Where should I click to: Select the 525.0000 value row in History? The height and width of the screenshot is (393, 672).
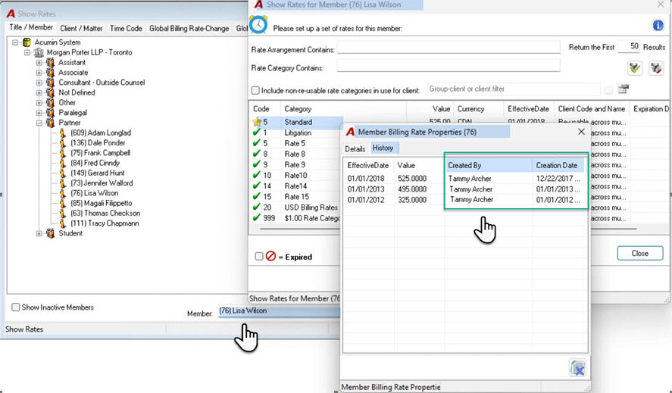click(465, 179)
